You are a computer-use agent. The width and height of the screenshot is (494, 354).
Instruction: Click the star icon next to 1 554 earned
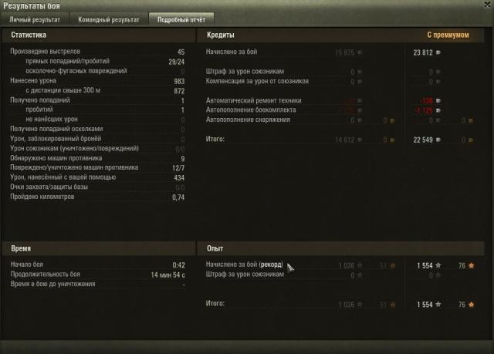tap(438, 265)
